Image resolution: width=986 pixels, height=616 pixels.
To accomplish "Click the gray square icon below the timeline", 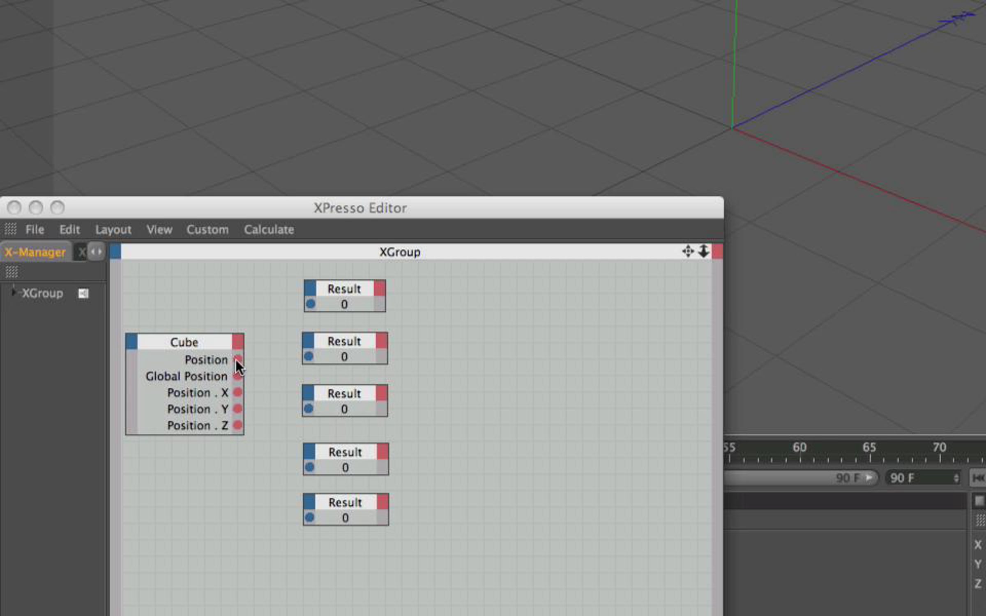I will point(980,501).
